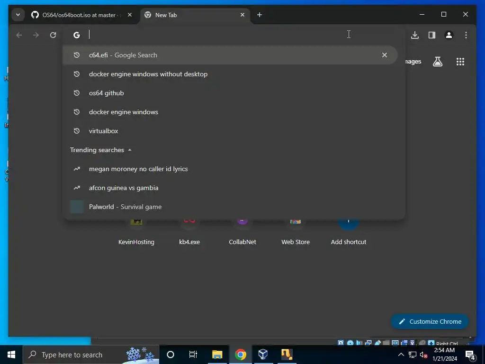Viewport: 485px width, 364px height.
Task: Open the Search Labs flask icon
Action: tap(437, 62)
